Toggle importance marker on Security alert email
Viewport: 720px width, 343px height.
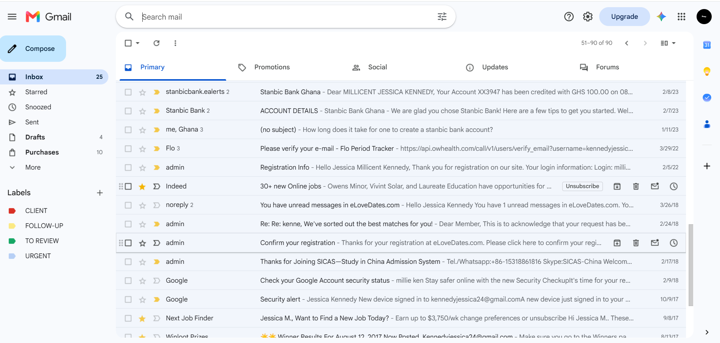(x=156, y=299)
